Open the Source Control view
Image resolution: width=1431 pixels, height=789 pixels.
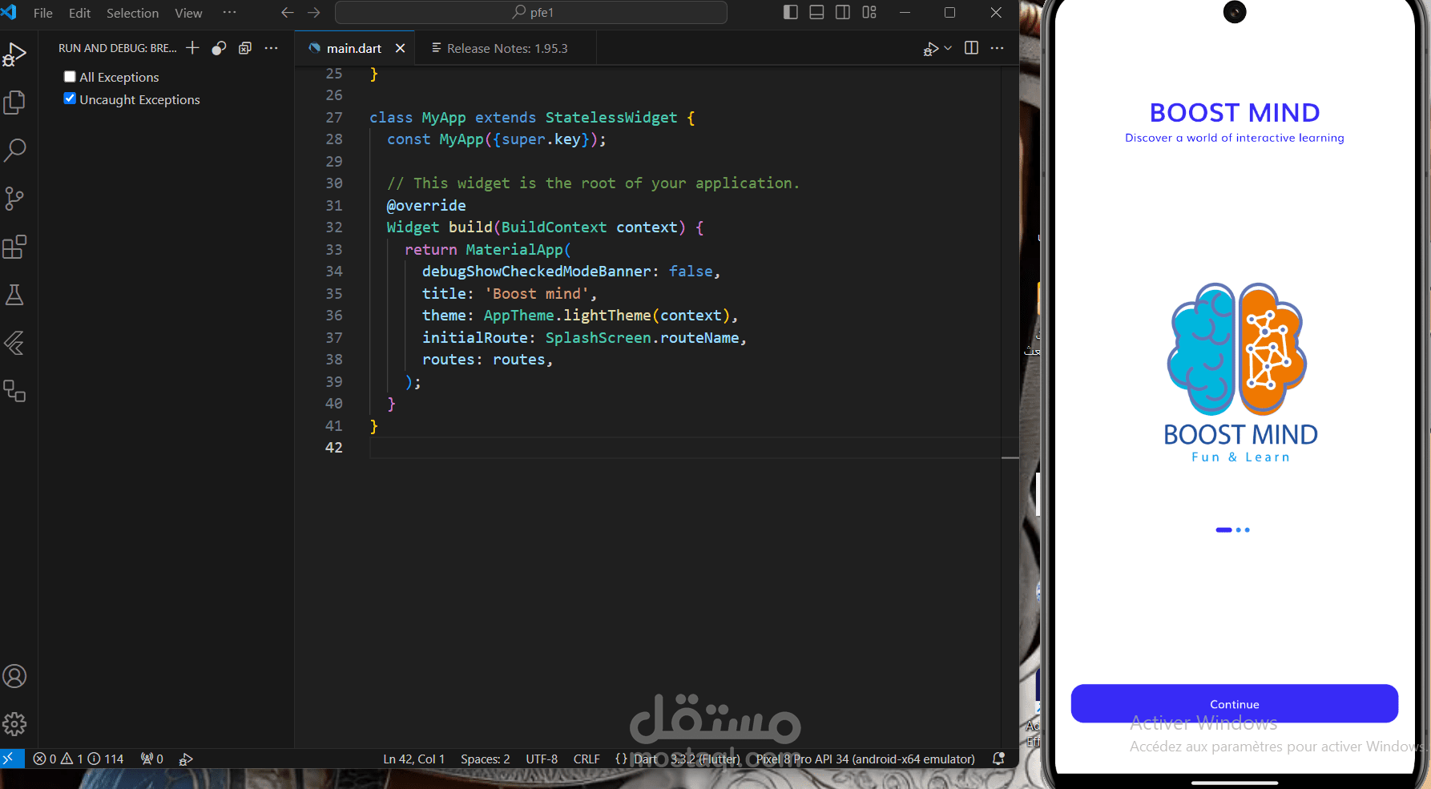(x=14, y=199)
